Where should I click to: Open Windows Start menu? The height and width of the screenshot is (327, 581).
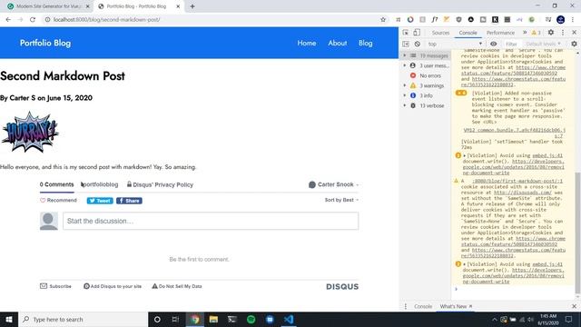coord(9,319)
